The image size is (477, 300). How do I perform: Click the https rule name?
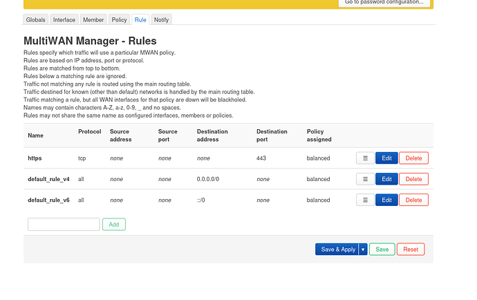coord(35,158)
